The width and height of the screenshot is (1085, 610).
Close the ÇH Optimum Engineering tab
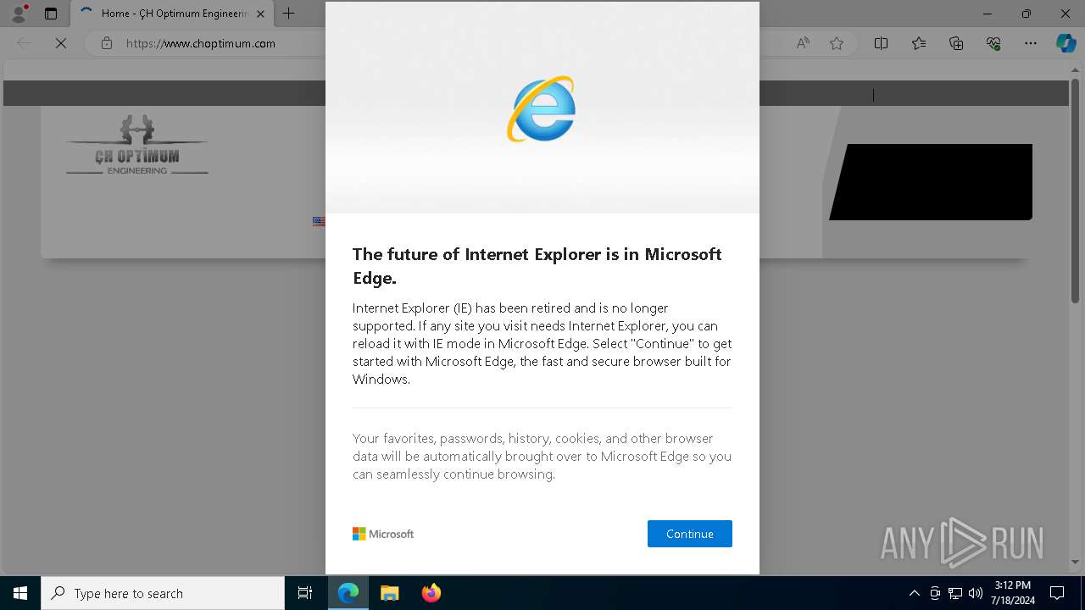click(260, 14)
